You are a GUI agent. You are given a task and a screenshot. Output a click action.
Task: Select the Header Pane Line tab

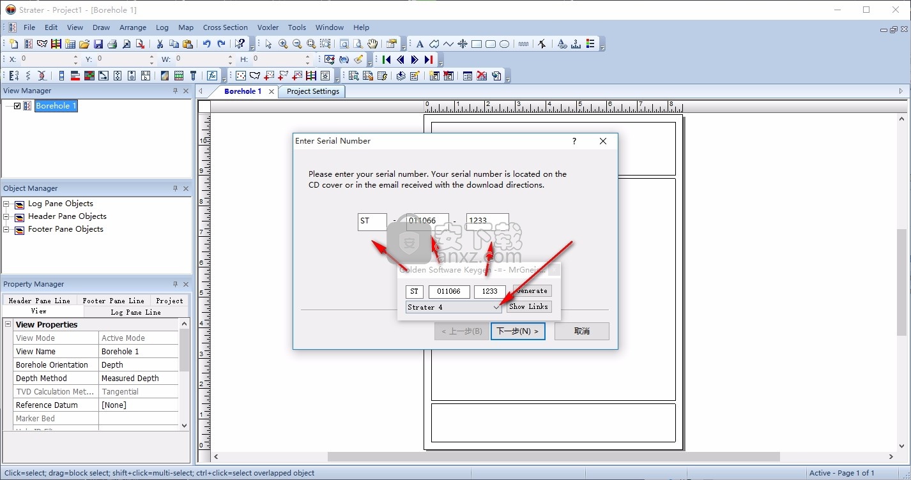tap(40, 301)
